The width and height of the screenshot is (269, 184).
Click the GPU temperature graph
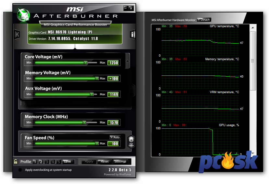click(x=200, y=42)
